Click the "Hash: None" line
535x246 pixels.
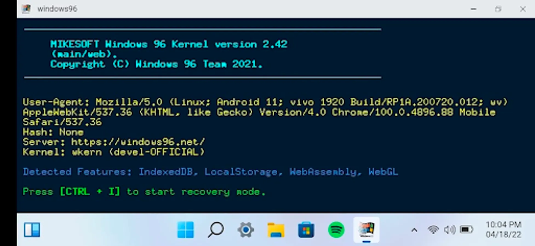(x=53, y=132)
